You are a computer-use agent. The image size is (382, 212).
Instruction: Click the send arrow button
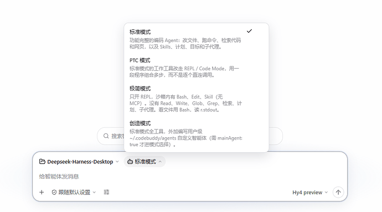pyautogui.click(x=338, y=192)
